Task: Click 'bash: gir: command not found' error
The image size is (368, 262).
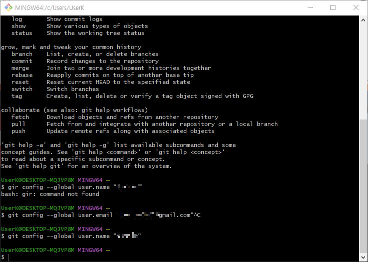Action: (x=50, y=194)
